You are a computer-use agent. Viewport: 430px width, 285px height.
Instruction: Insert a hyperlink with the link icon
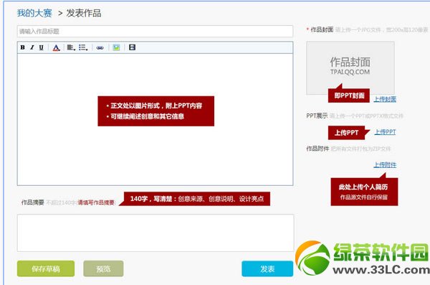pos(100,47)
